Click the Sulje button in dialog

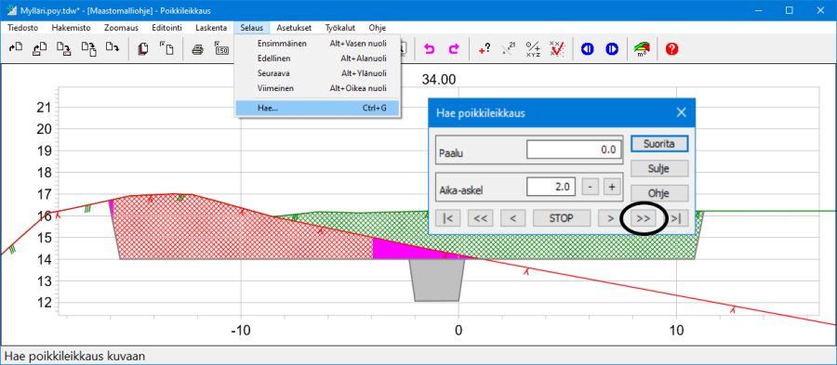pos(659,168)
